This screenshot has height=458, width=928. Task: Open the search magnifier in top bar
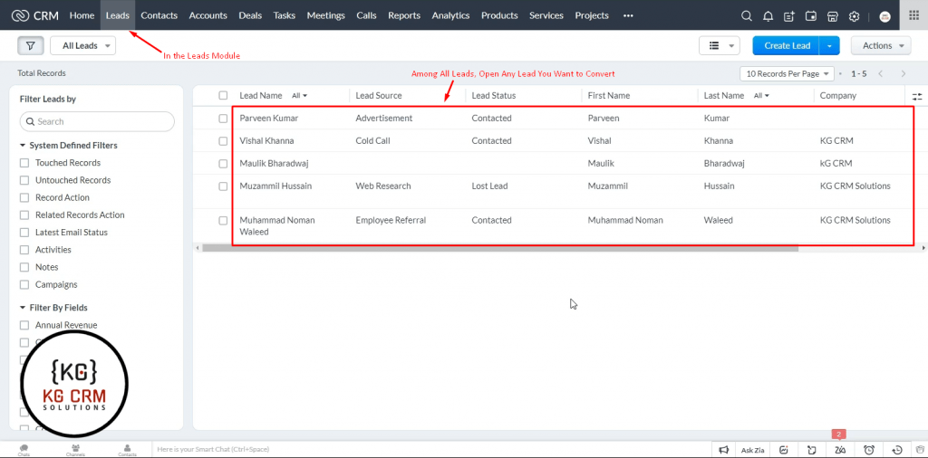[x=747, y=16]
